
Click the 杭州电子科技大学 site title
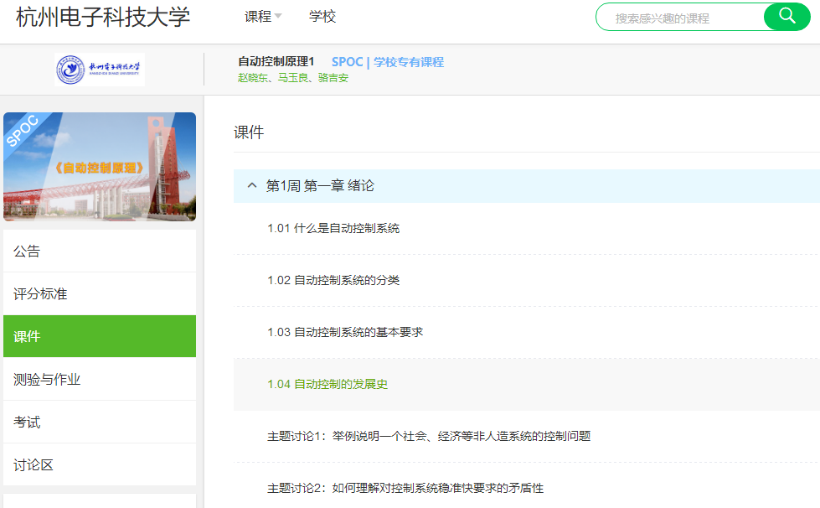[103, 17]
